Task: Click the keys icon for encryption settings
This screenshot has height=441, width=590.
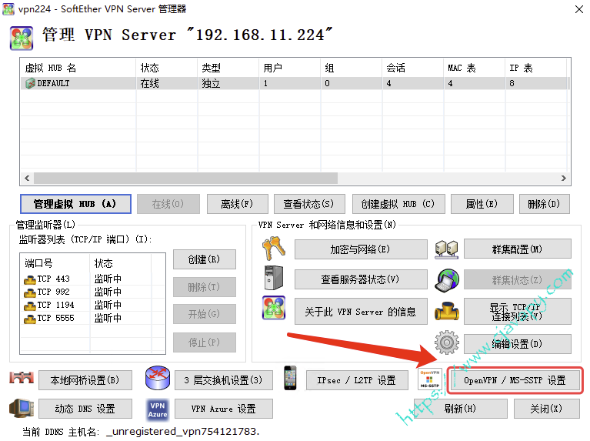Action: pos(274,248)
